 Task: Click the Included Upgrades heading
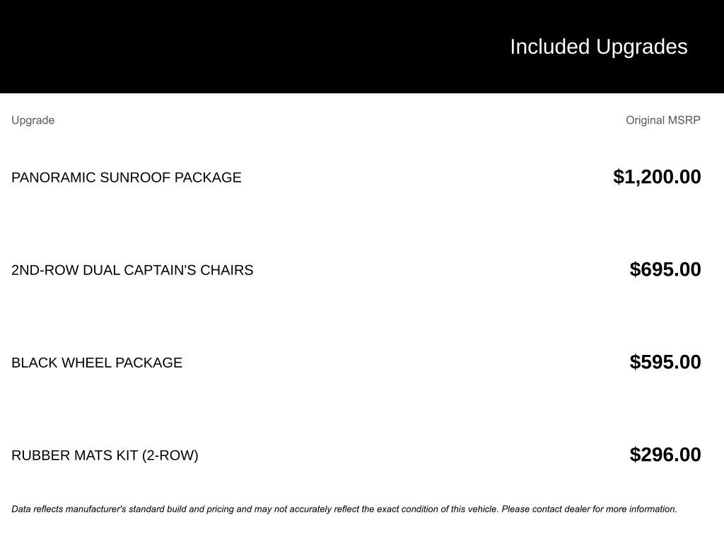pyautogui.click(x=598, y=47)
